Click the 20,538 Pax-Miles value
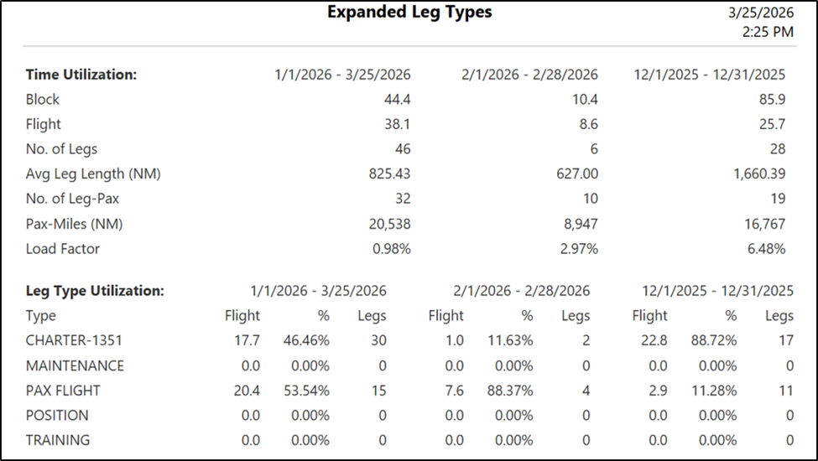The image size is (818, 461). click(x=388, y=224)
